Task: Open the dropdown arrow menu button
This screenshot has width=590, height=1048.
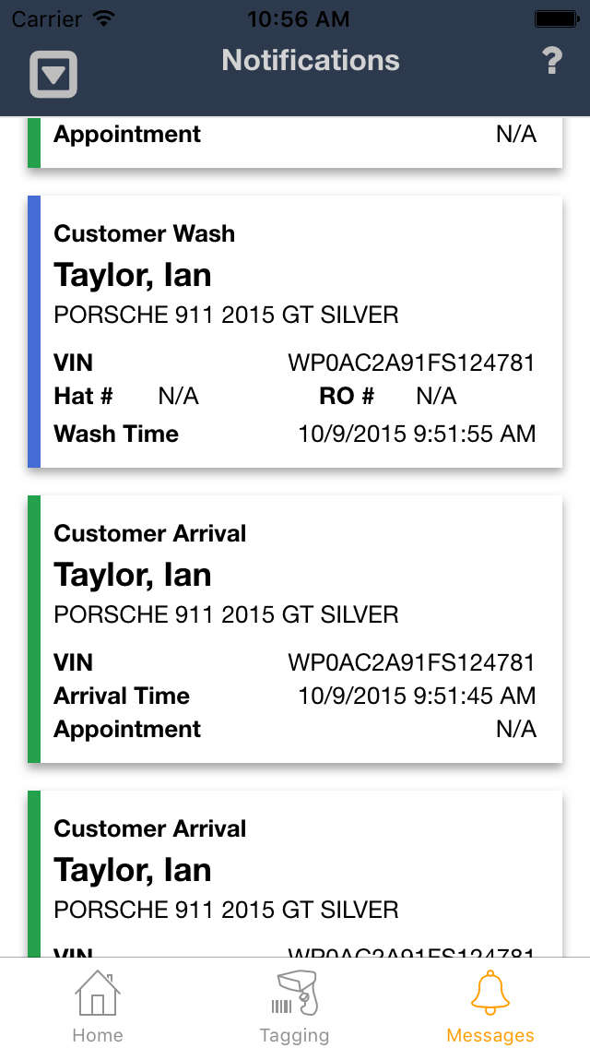Action: tap(53, 74)
